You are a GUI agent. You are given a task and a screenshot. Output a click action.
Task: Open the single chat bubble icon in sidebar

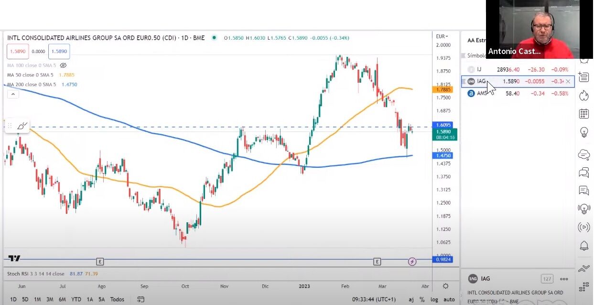[583, 190]
